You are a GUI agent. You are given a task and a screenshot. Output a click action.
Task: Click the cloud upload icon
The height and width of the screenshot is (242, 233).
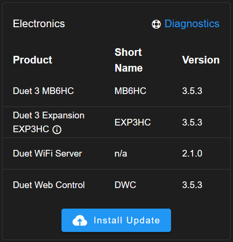point(80,221)
